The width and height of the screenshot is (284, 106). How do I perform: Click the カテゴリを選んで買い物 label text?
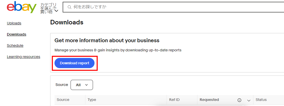click(48, 8)
